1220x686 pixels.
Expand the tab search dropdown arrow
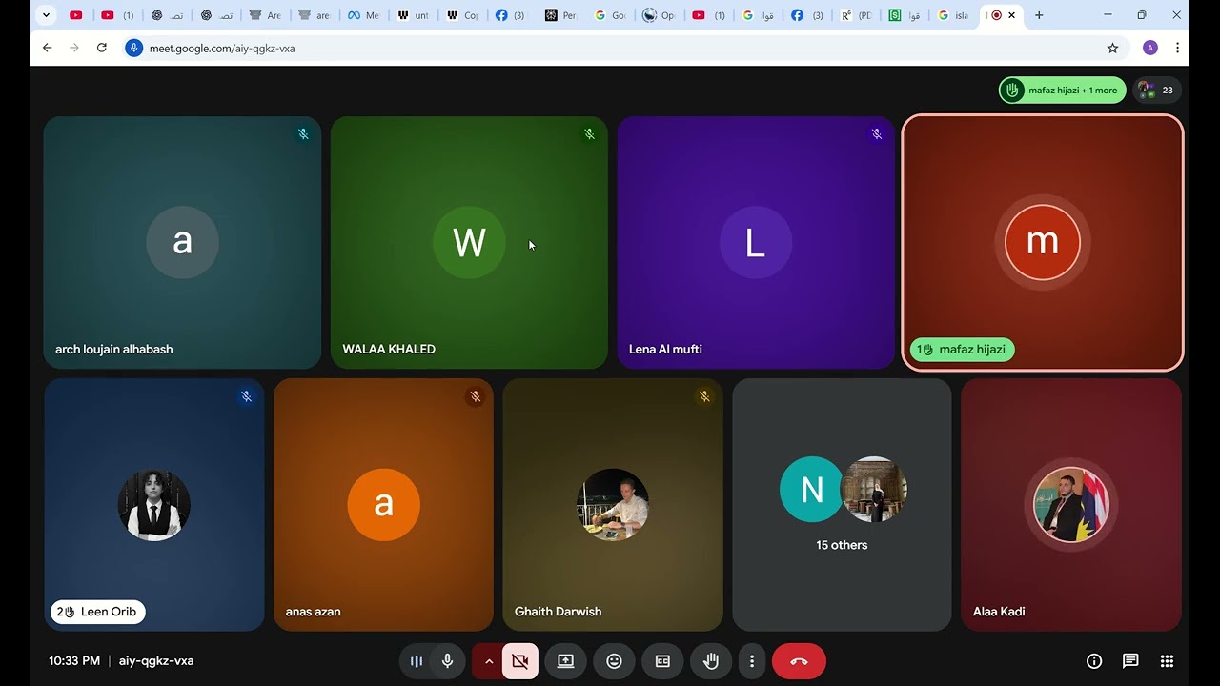click(46, 15)
